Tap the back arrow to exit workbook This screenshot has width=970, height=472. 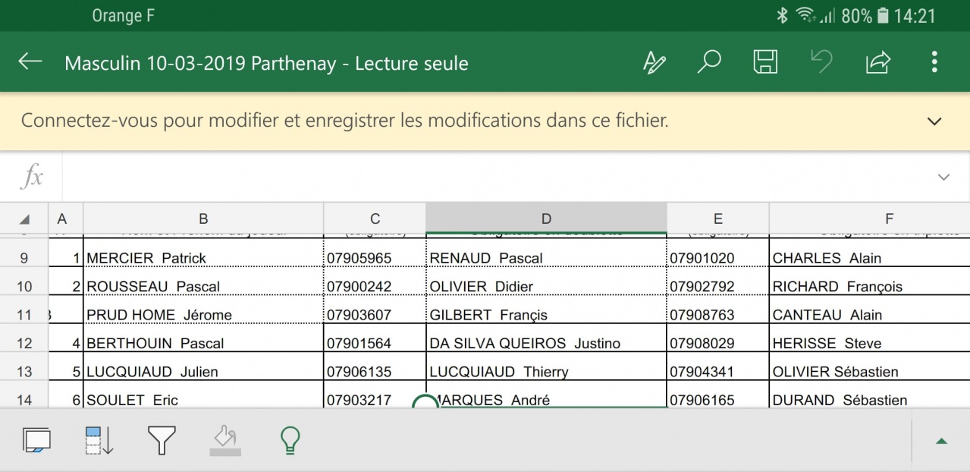(x=30, y=62)
